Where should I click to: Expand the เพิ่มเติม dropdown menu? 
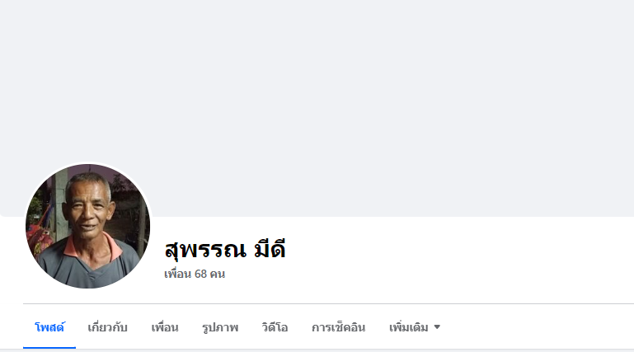415,327
